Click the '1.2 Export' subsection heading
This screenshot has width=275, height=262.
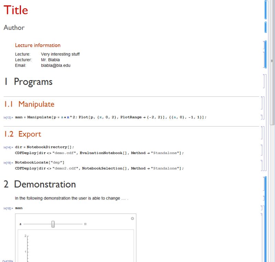pos(22,134)
